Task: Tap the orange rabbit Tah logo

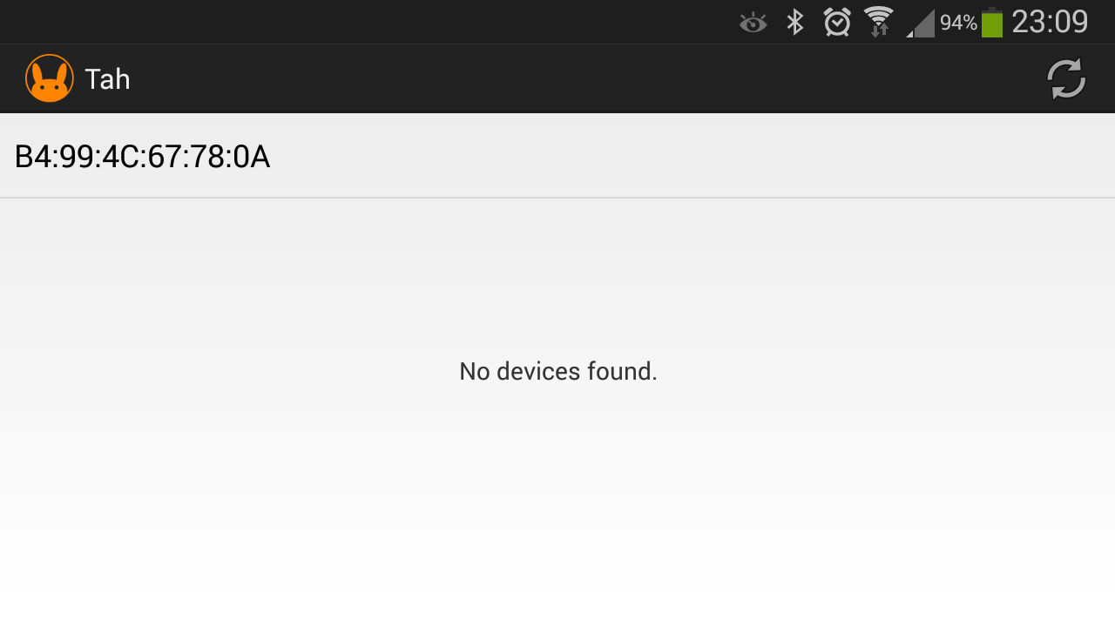Action: 50,78
